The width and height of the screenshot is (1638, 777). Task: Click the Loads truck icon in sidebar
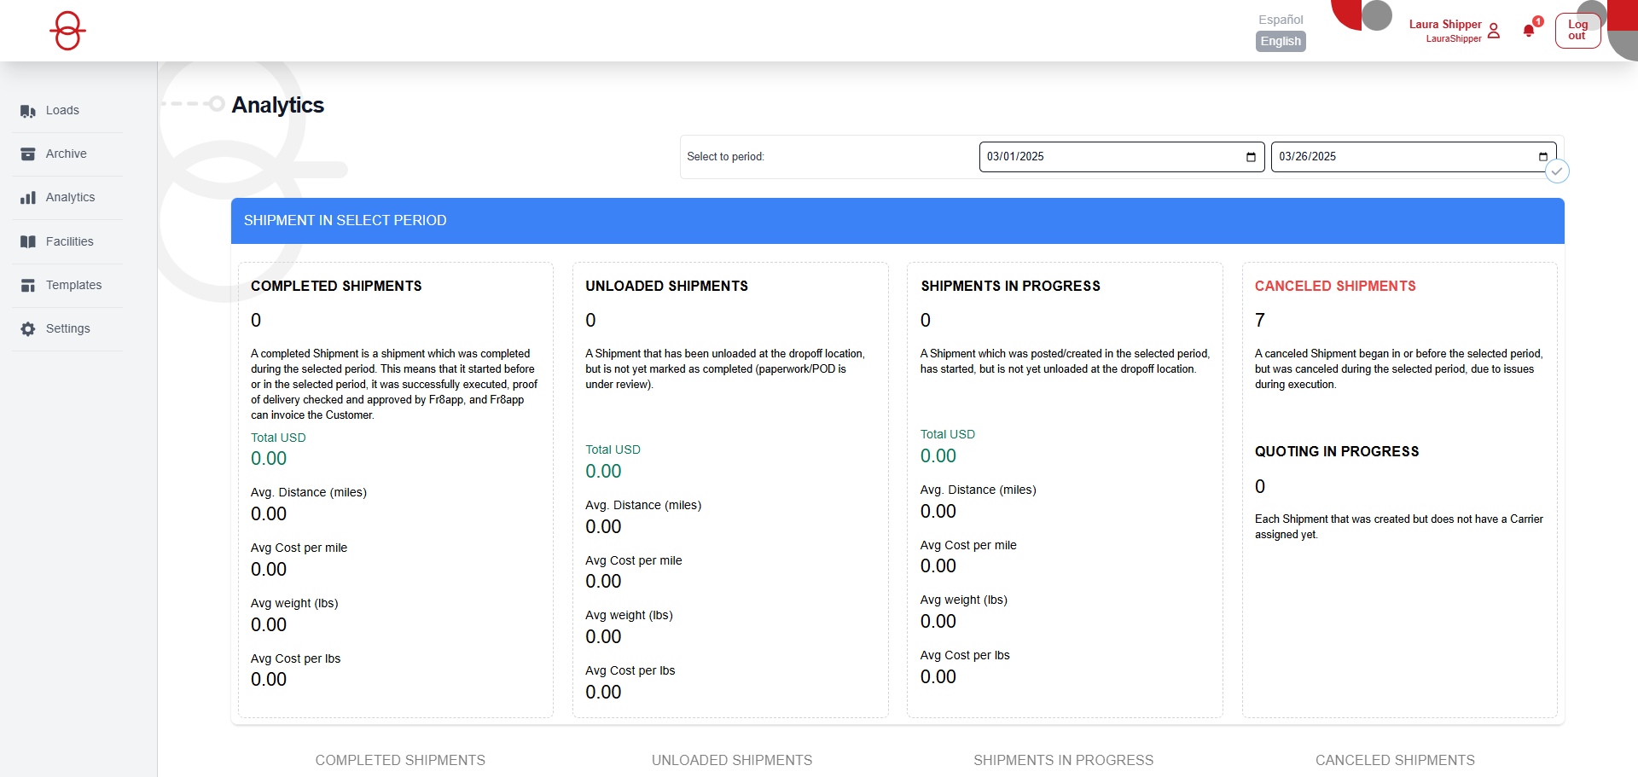28,111
